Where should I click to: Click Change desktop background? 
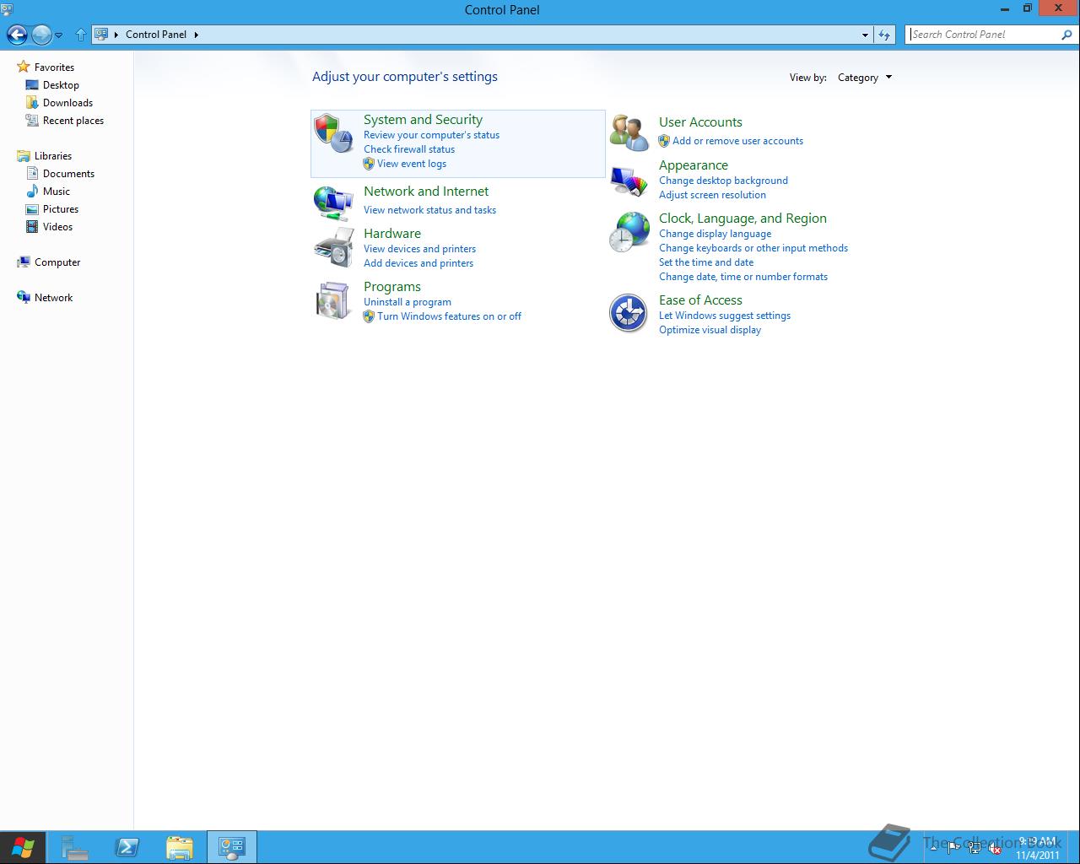tap(723, 181)
